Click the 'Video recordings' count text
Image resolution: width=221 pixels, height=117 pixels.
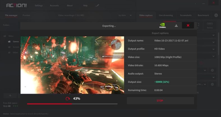[71, 15]
